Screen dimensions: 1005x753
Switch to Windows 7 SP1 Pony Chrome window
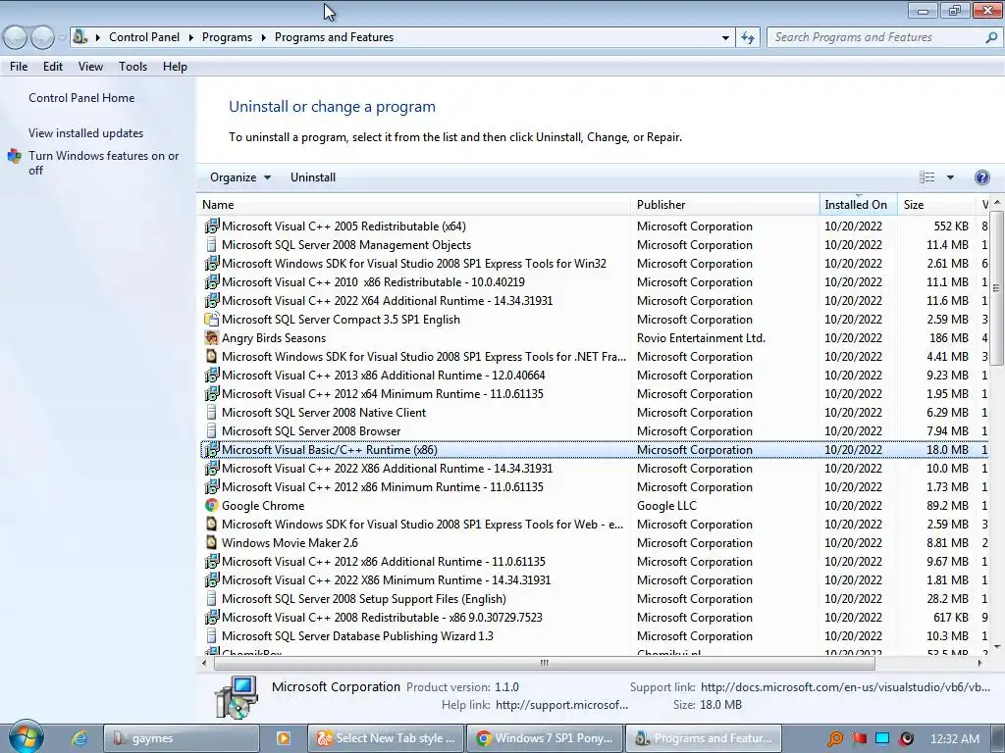(544, 738)
